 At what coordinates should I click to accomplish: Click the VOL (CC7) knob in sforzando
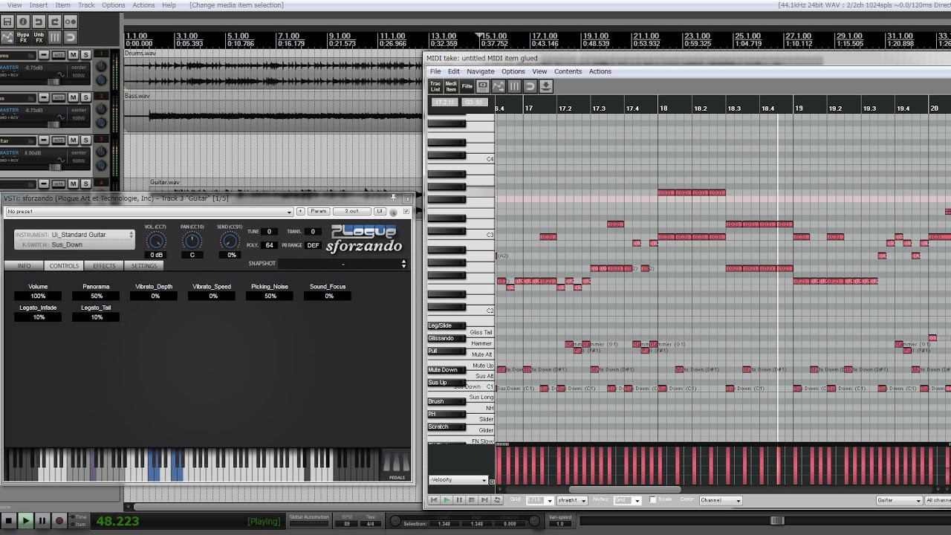(x=155, y=241)
